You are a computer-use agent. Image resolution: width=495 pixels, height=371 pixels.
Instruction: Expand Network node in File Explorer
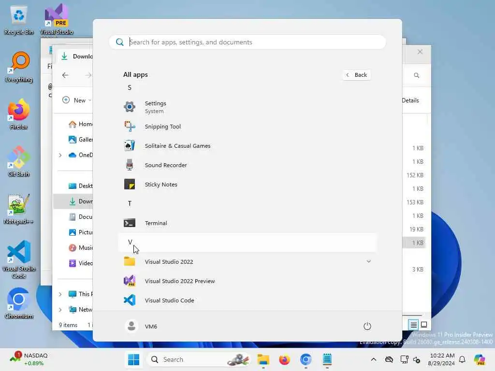(x=60, y=310)
